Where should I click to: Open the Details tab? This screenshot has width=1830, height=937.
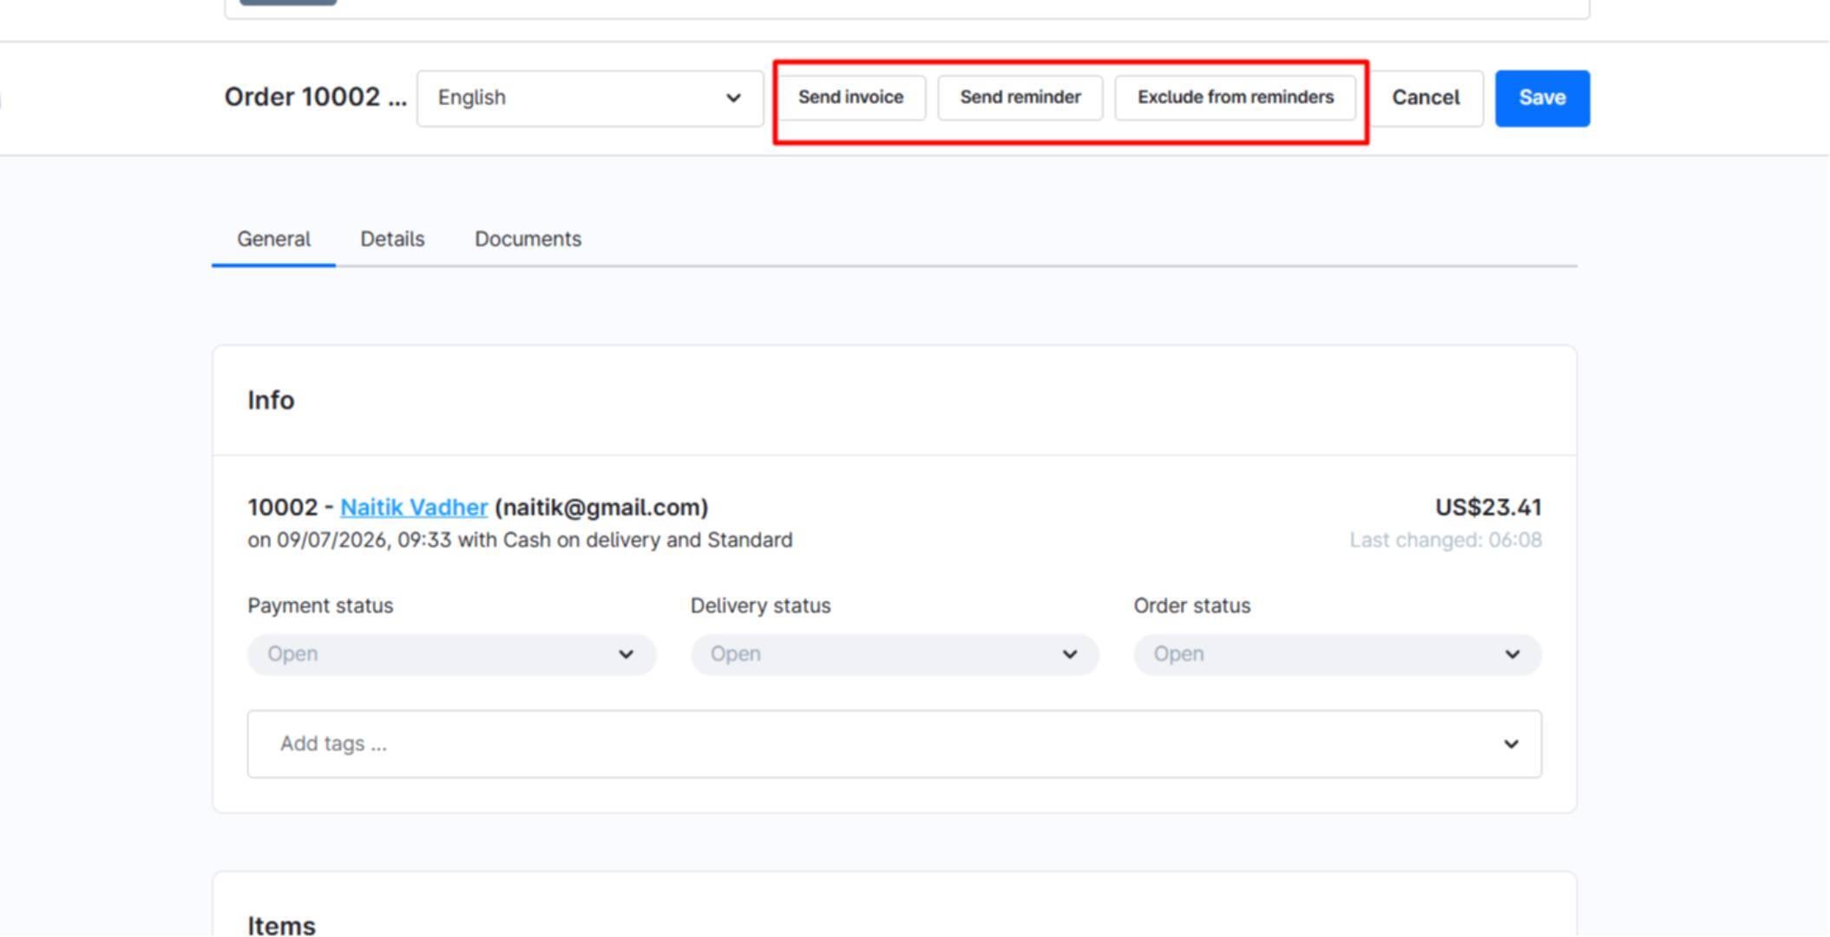[392, 239]
